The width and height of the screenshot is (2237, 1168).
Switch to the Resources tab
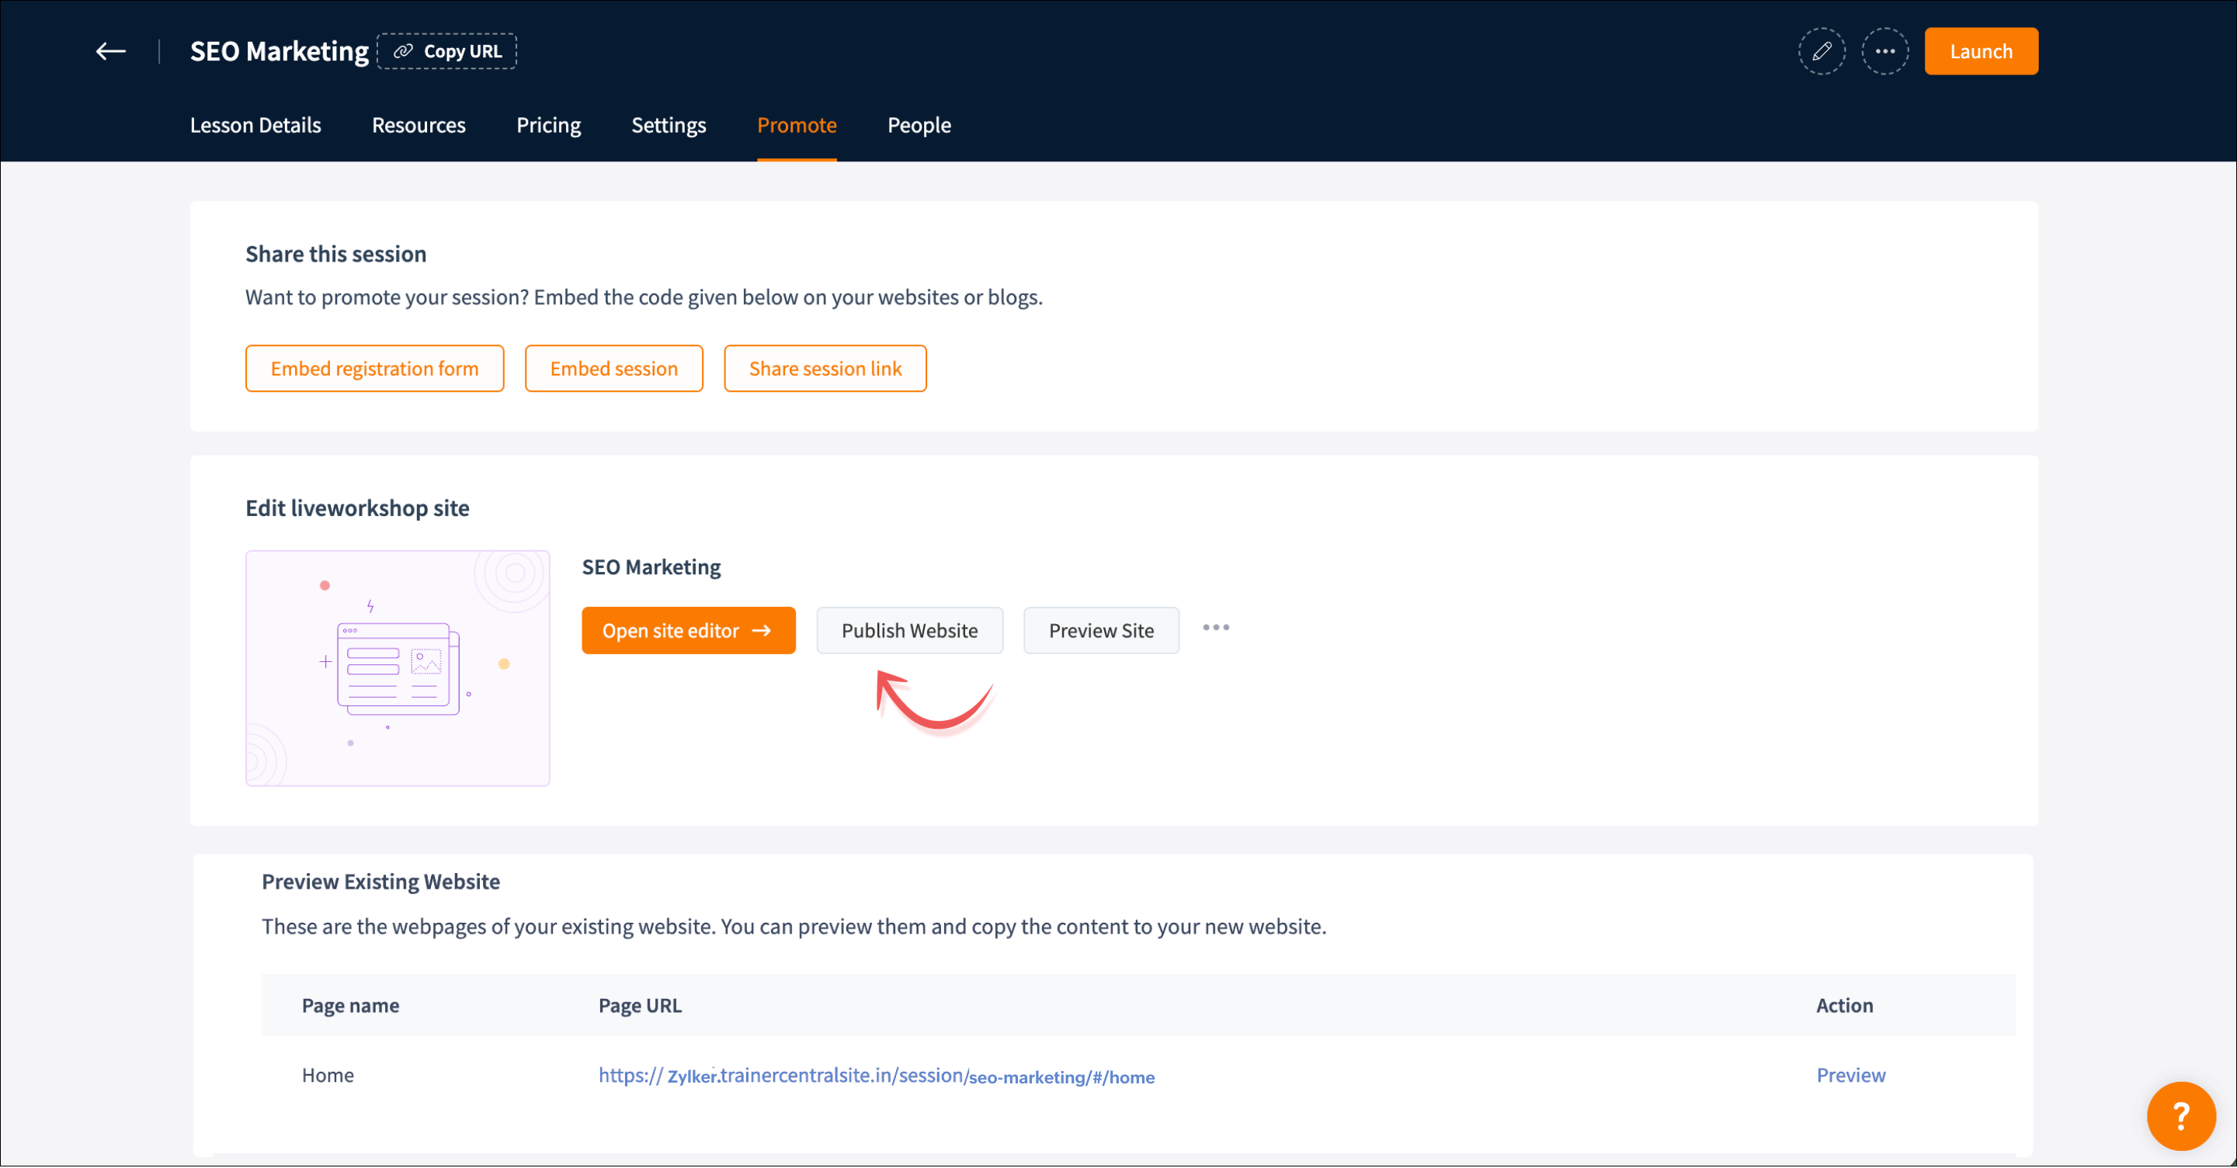coord(419,125)
